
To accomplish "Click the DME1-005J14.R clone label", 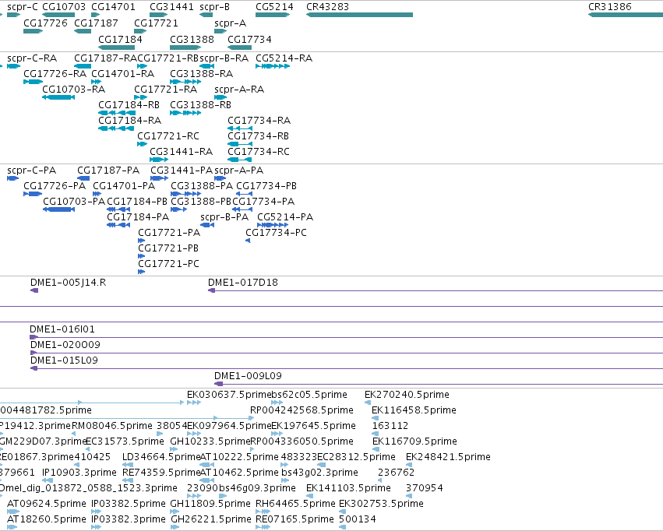I will click(x=68, y=283).
